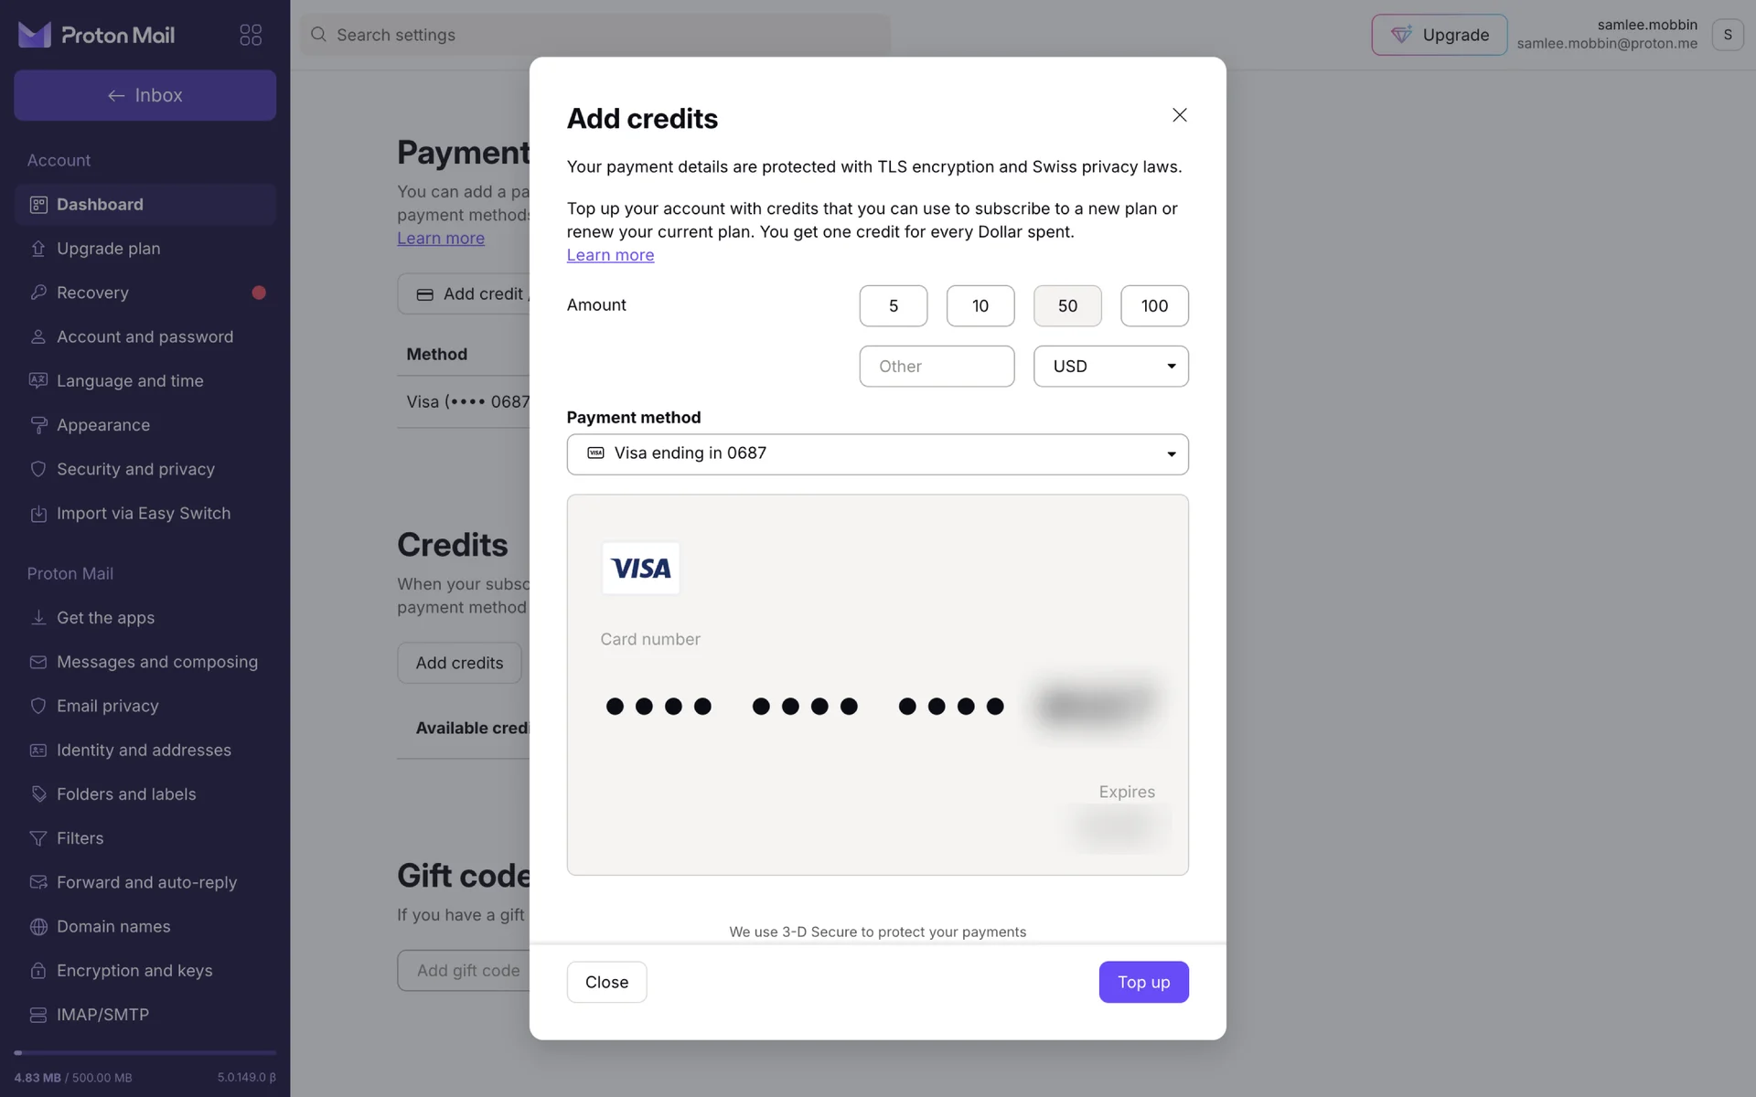Click the search magnifier icon
Screen dimensions: 1756x1097
[318, 35]
